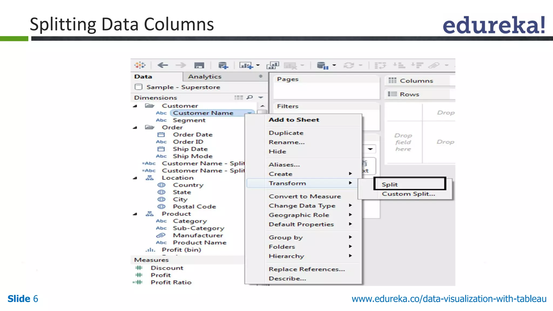Collapse the Product hierarchy
The width and height of the screenshot is (553, 311).
pos(135,214)
